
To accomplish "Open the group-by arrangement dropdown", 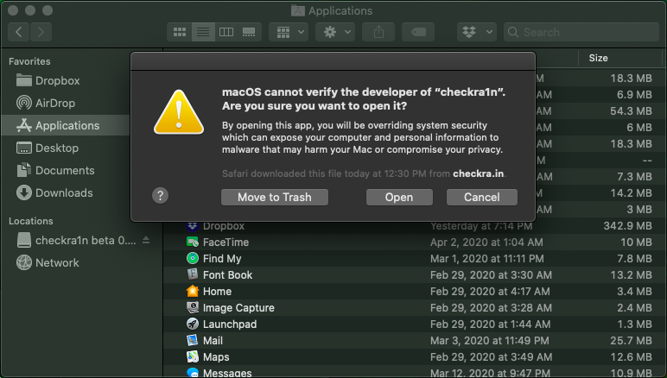I will tap(289, 32).
